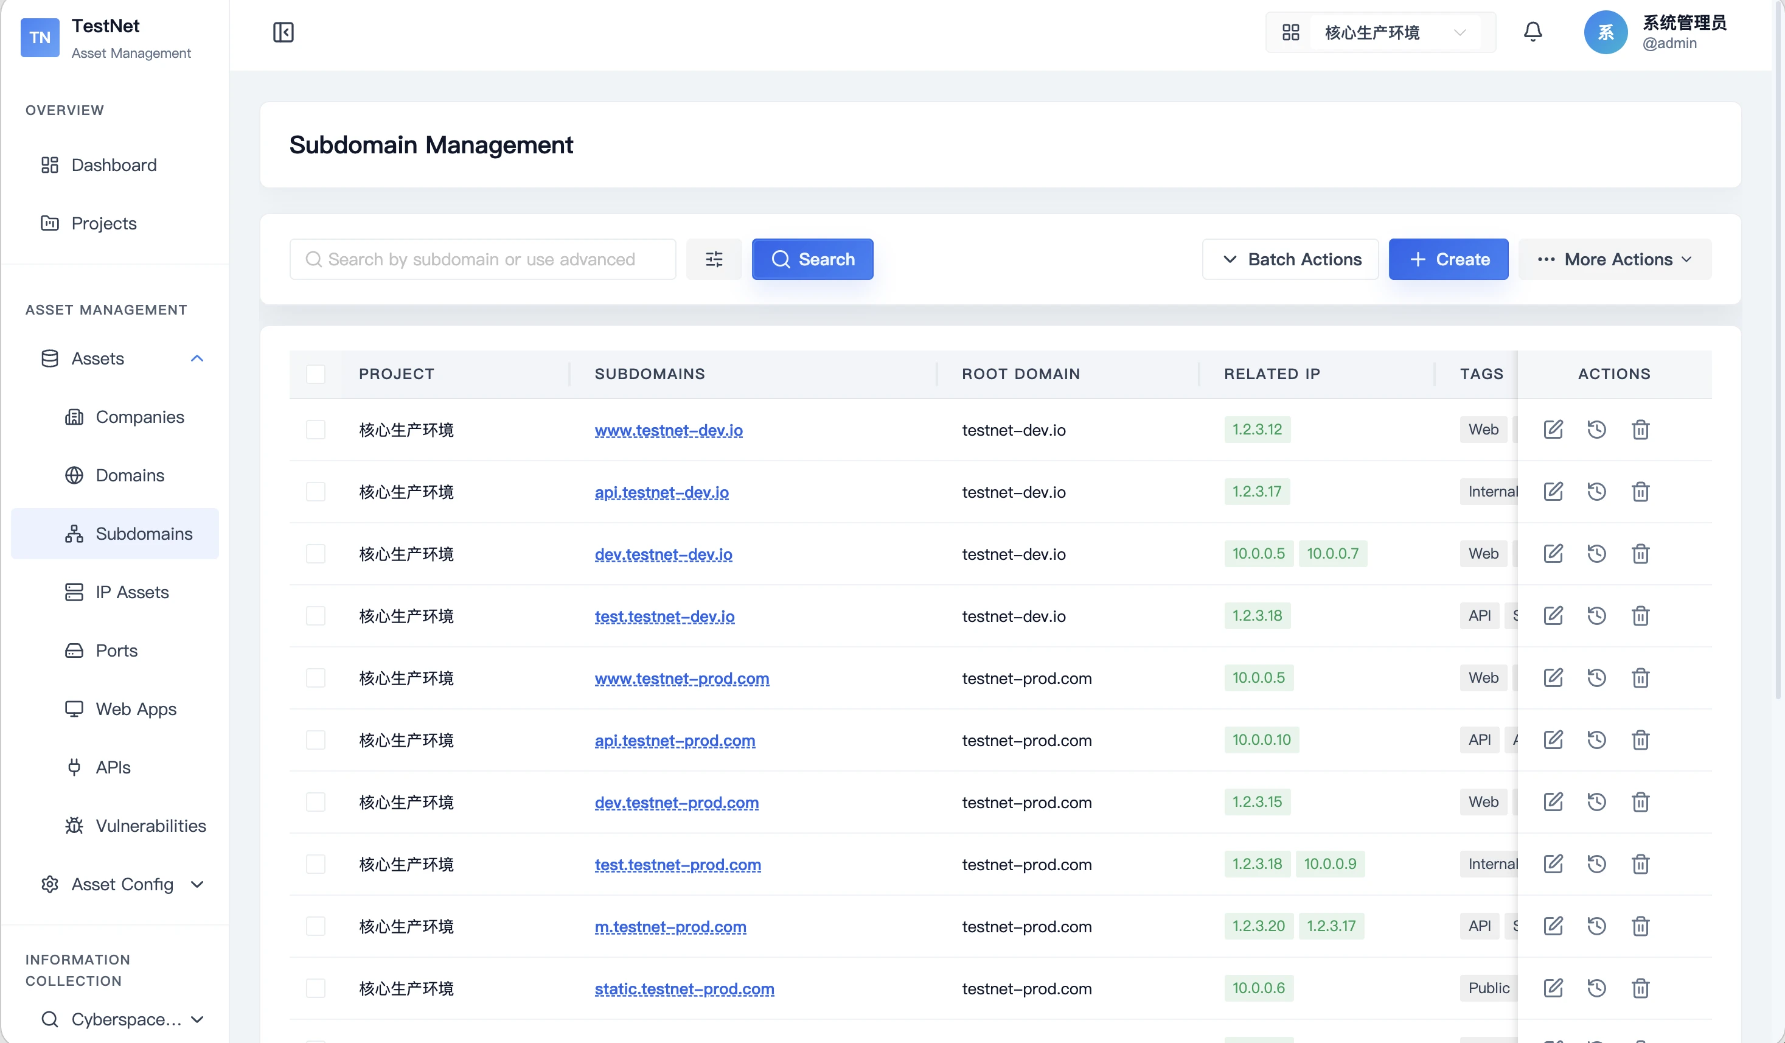Image resolution: width=1785 pixels, height=1043 pixels.
Task: Click the Create button
Action: (x=1449, y=259)
